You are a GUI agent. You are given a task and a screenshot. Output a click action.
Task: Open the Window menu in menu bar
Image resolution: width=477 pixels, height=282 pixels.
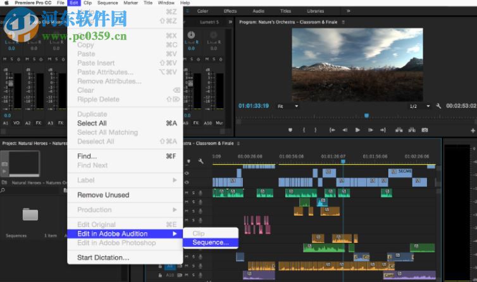[x=166, y=3]
